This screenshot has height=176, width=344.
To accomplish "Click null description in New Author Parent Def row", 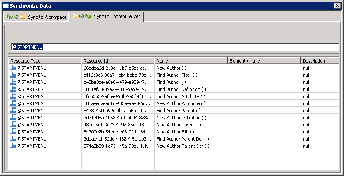I will tap(306, 146).
